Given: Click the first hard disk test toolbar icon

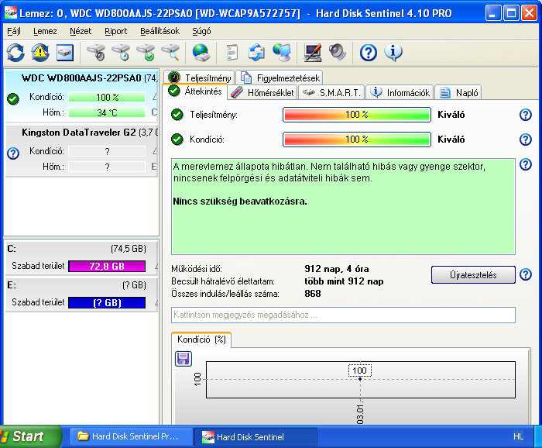Looking at the screenshot, I should click(x=96, y=53).
